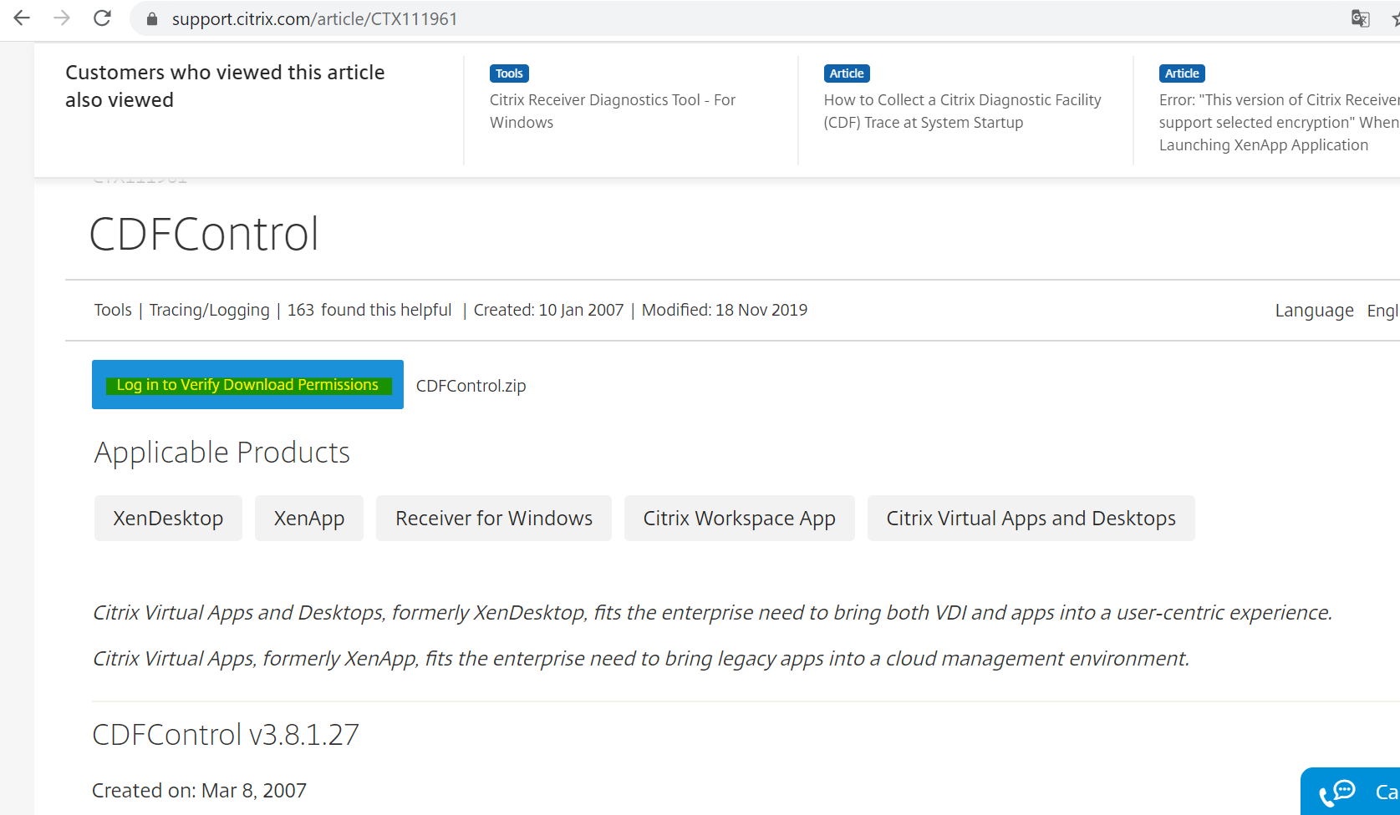1400x815 pixels.
Task: Open the Google Translate page icon
Action: point(1360,18)
